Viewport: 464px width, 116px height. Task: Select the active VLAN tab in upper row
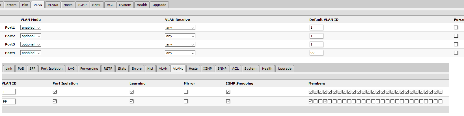(x=38, y=5)
